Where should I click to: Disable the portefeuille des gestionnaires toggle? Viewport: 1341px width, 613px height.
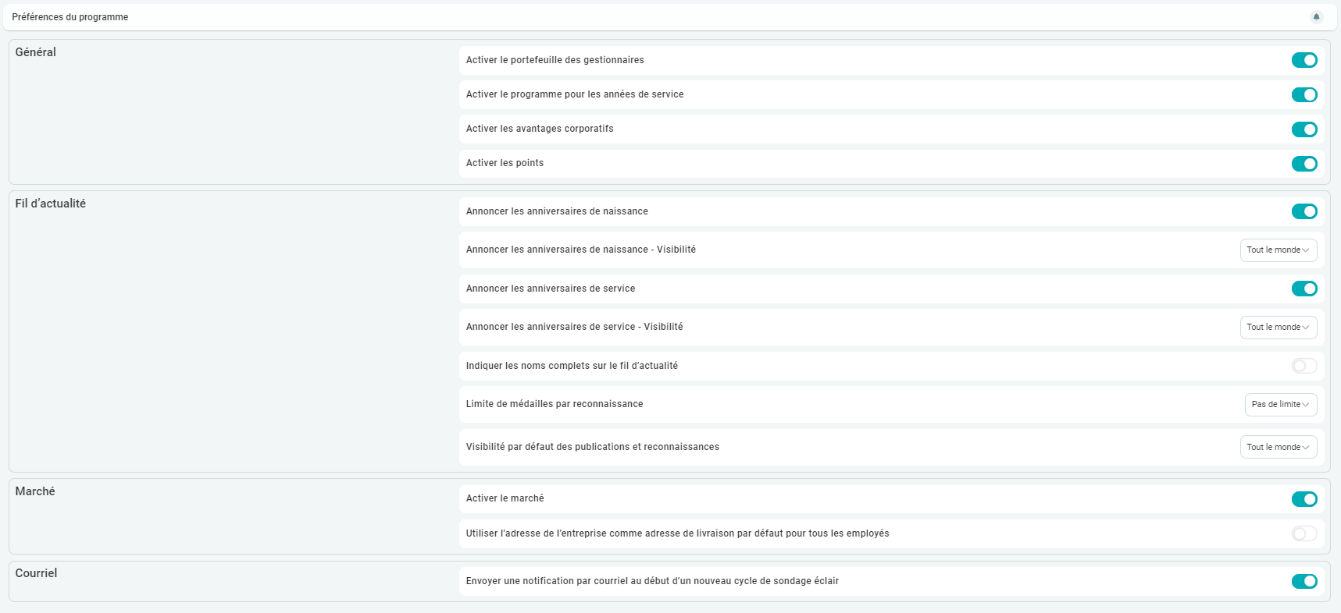coord(1304,60)
